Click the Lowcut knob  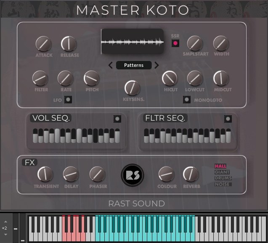(x=195, y=78)
